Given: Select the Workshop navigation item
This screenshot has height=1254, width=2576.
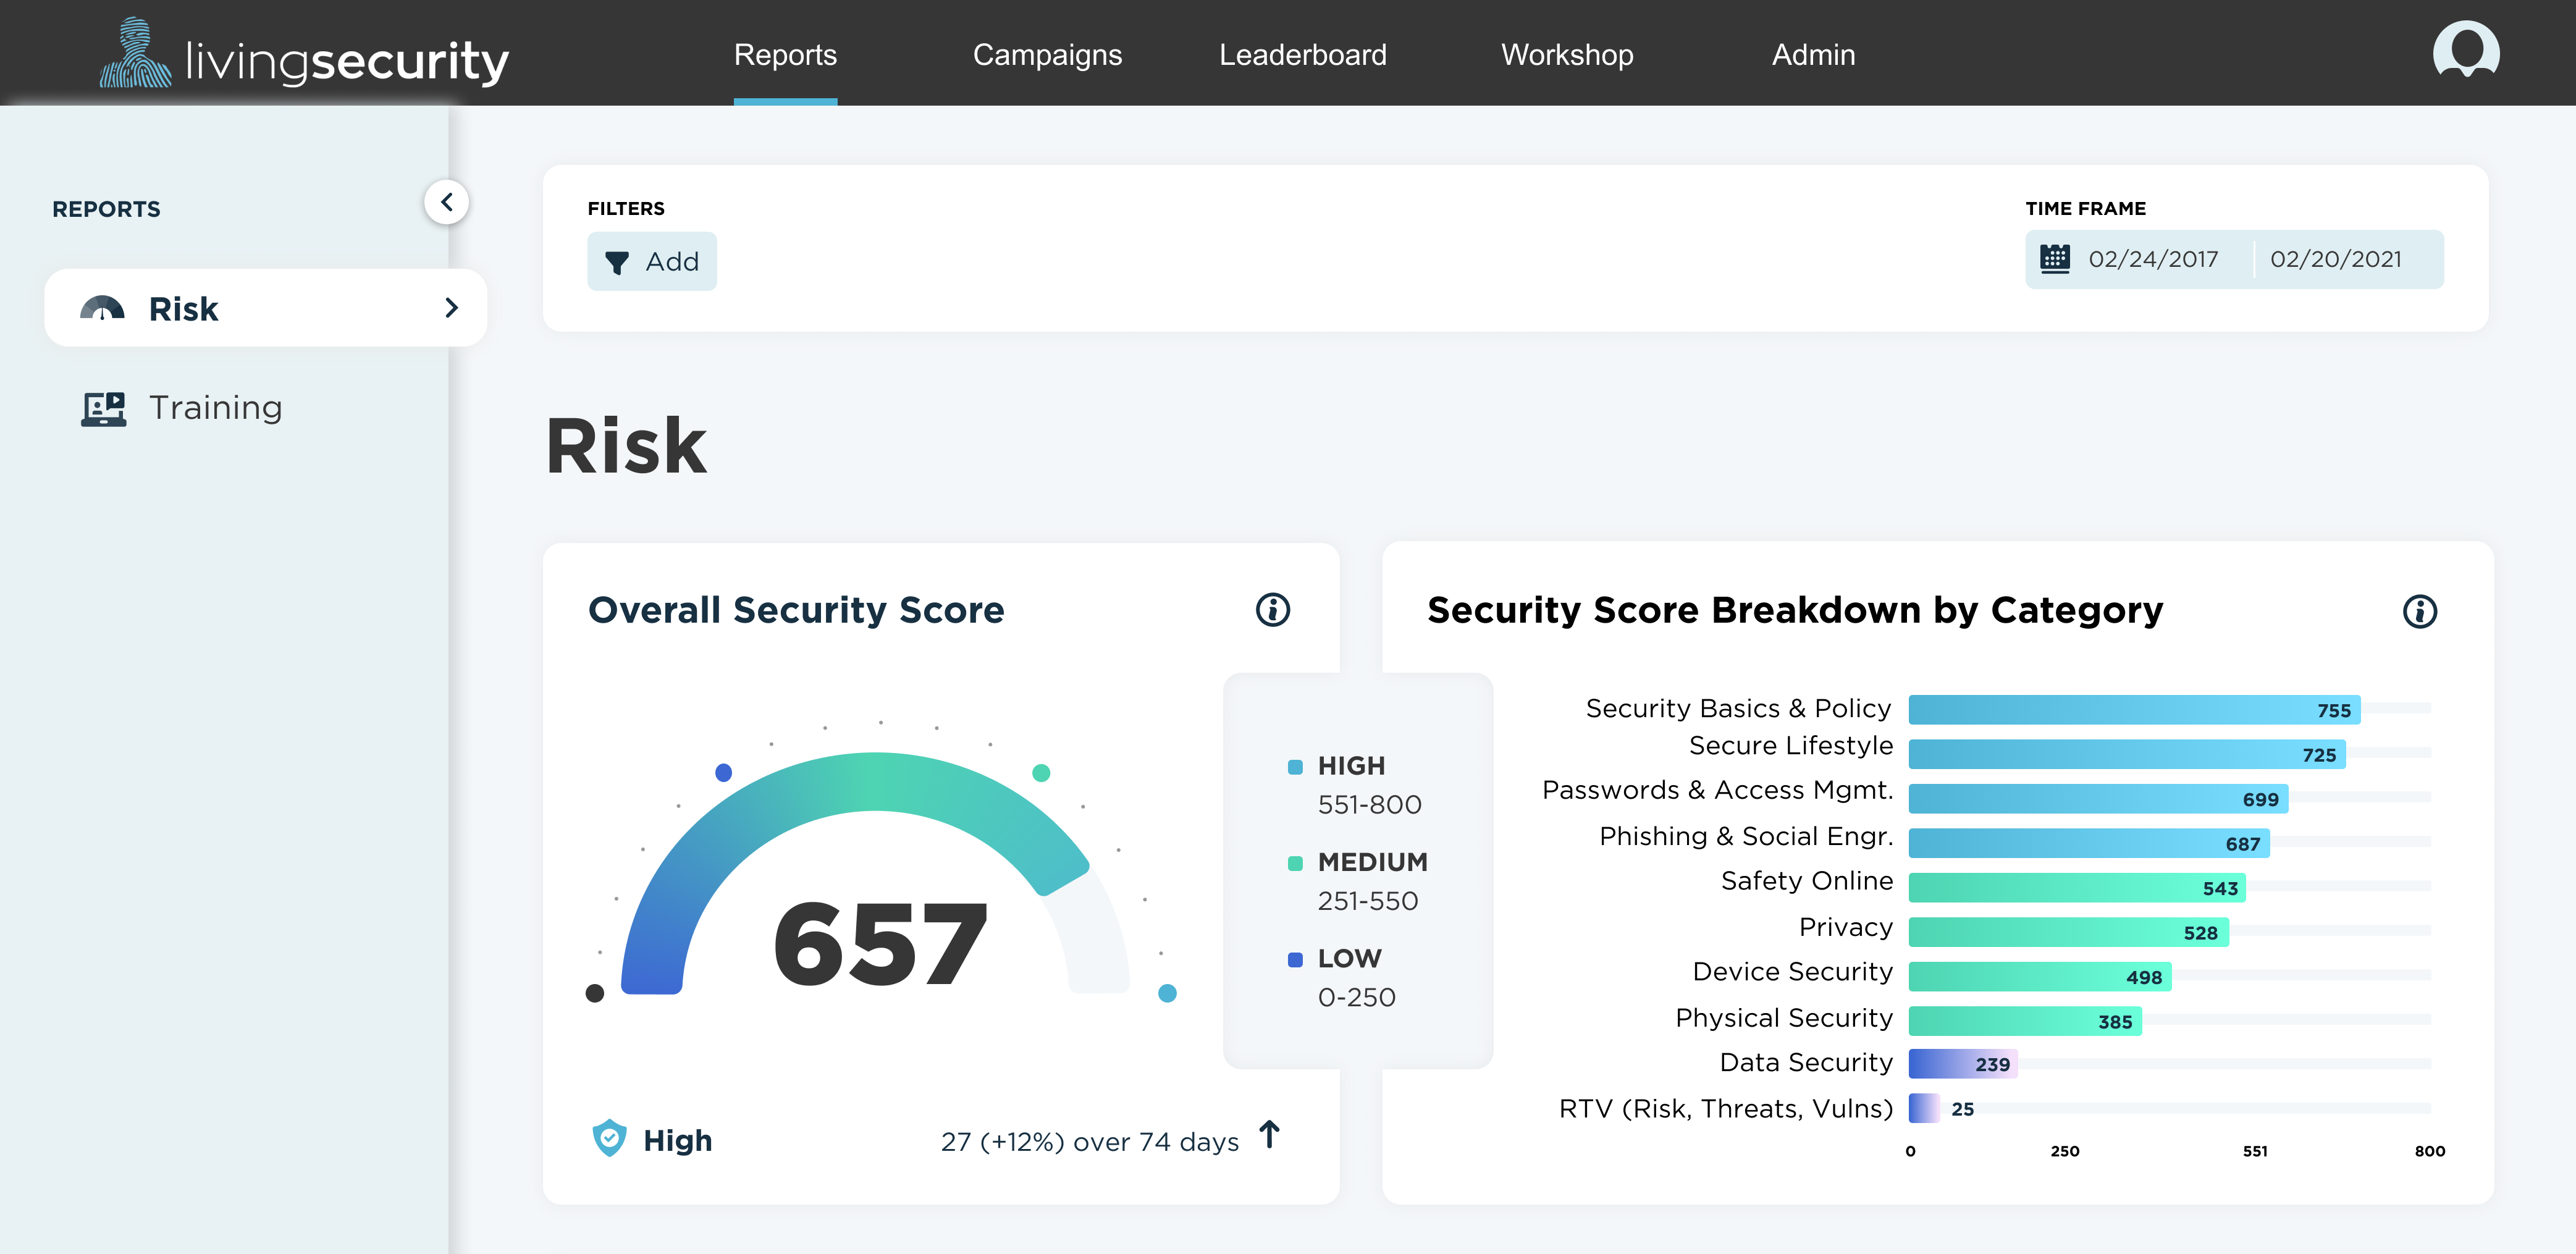Looking at the screenshot, I should point(1566,55).
